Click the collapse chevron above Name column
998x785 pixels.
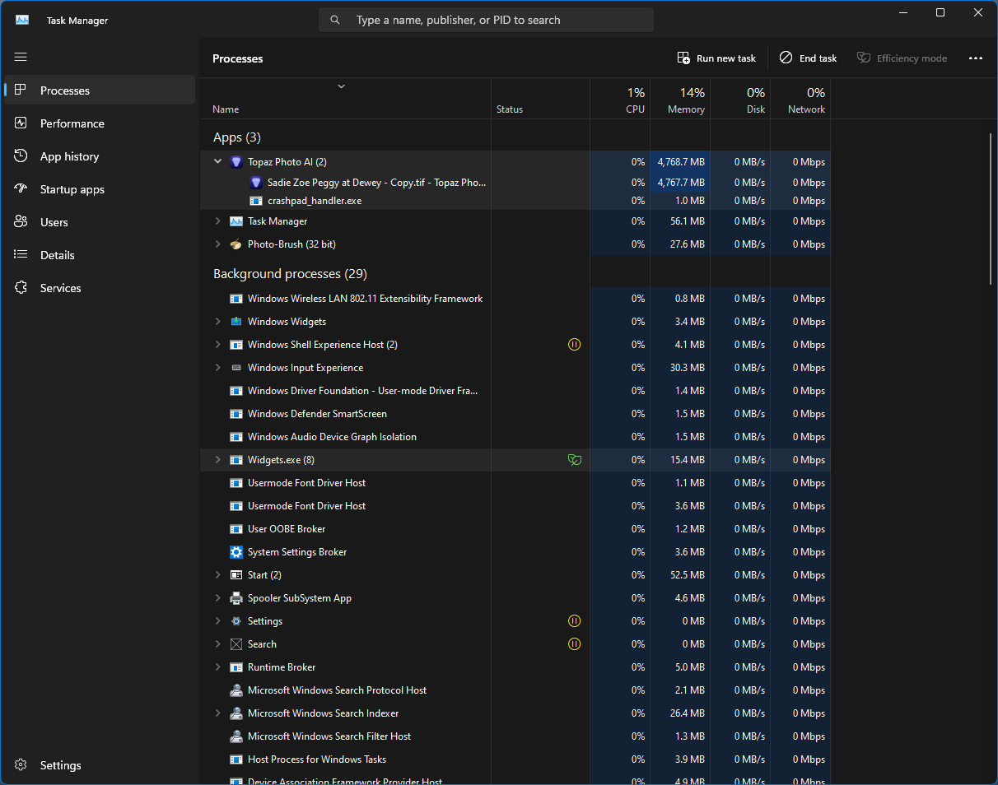click(x=341, y=86)
